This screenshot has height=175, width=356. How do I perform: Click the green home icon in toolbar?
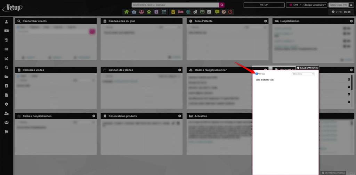tap(127, 12)
